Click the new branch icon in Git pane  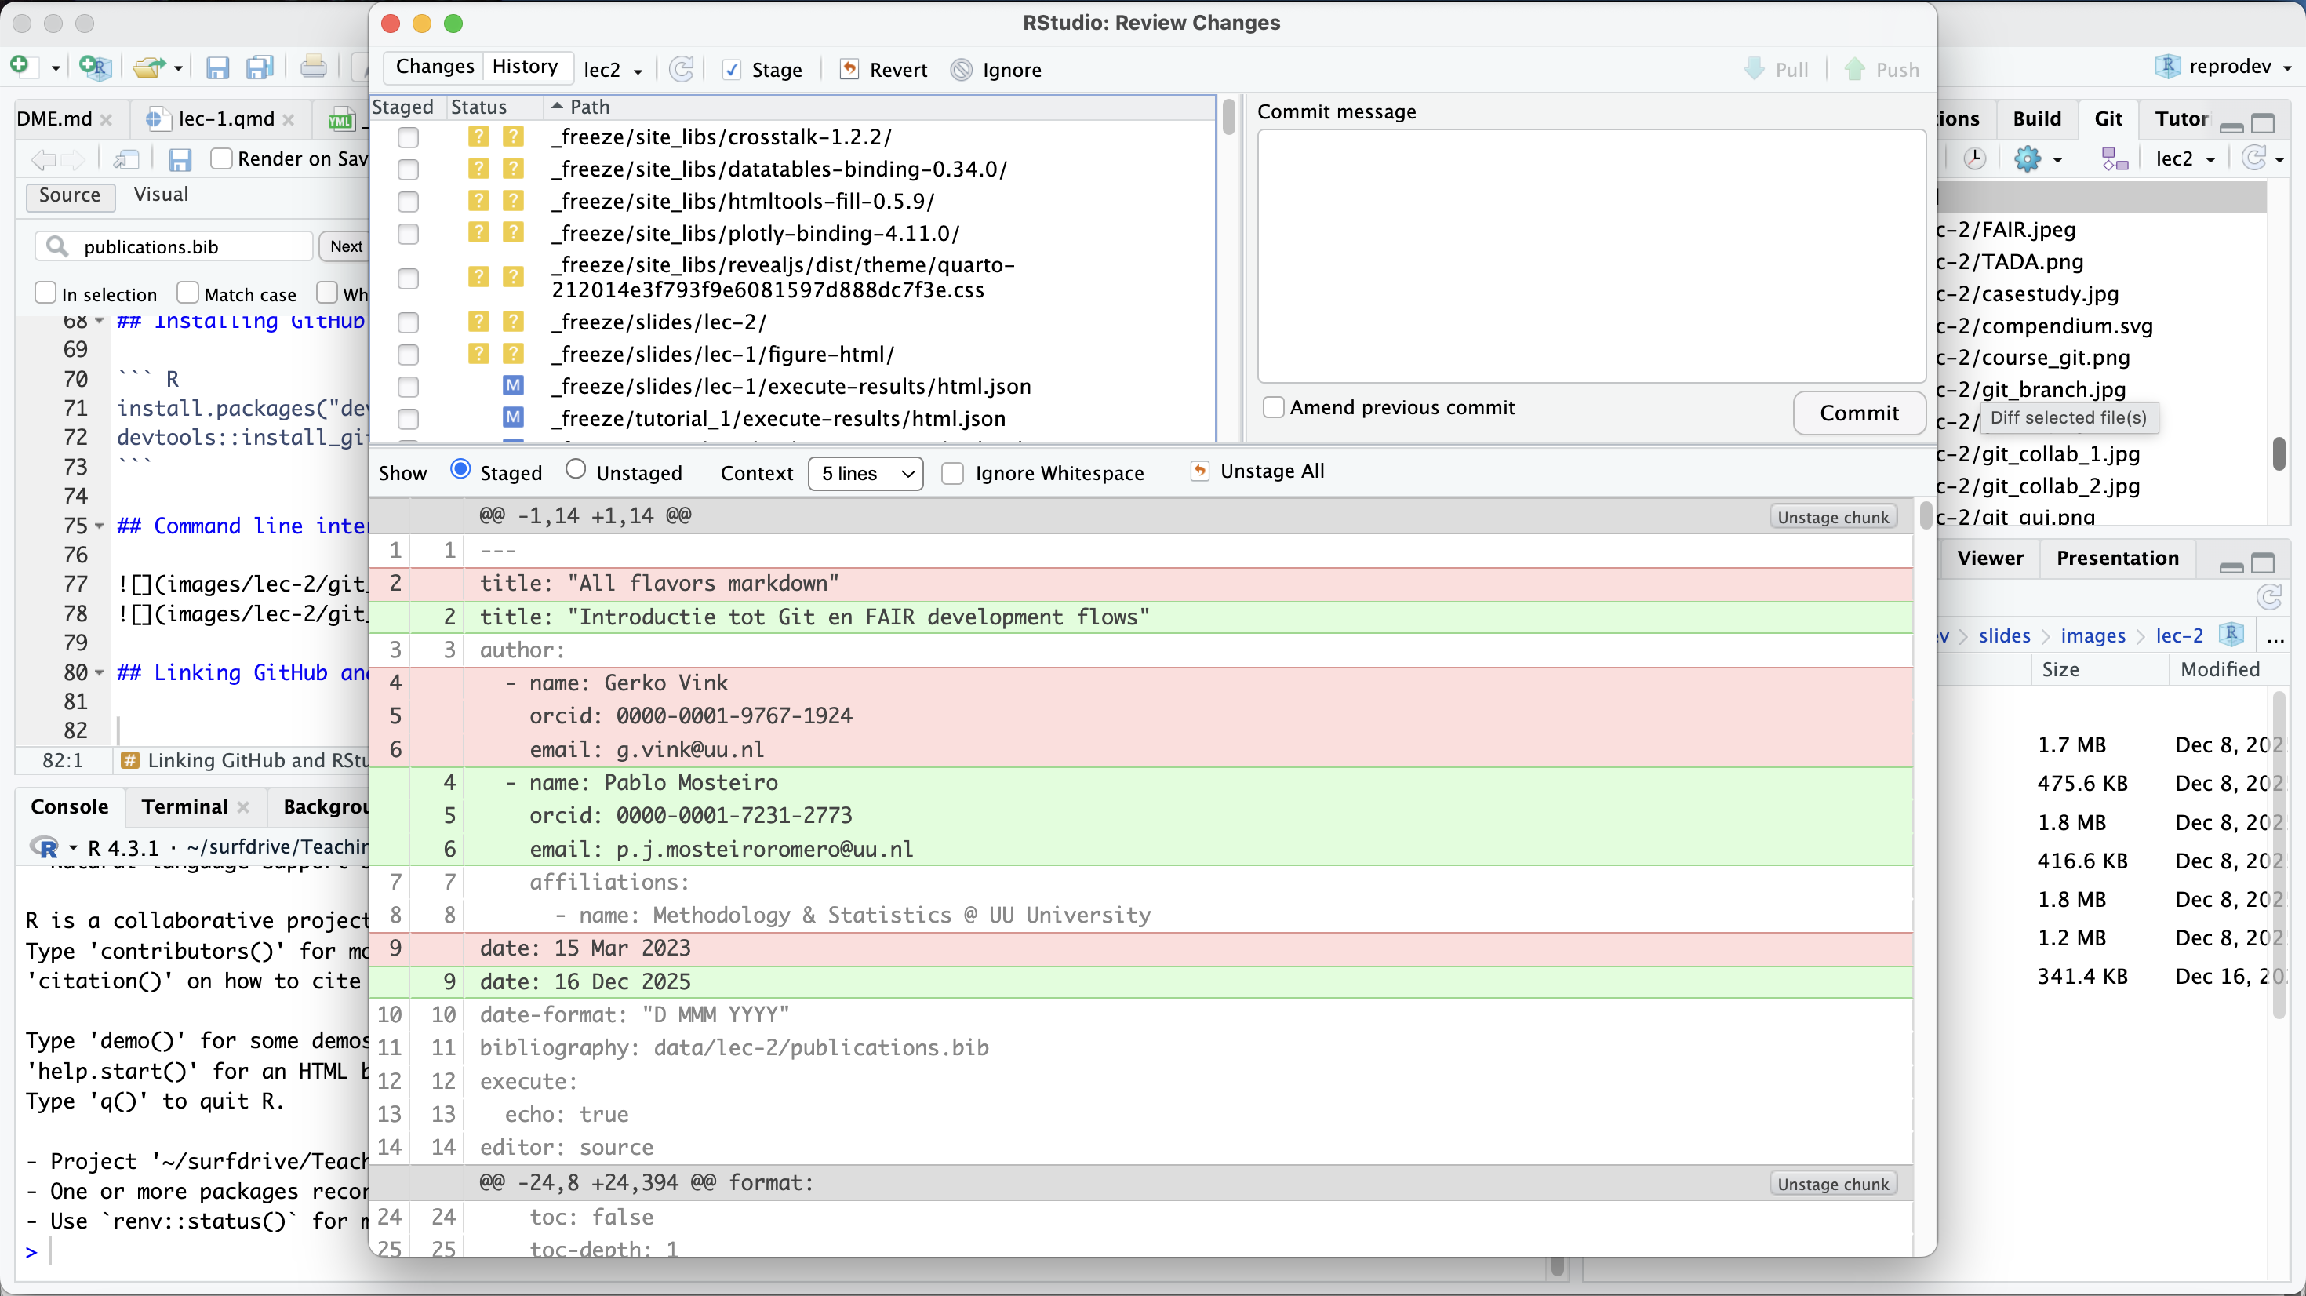point(2115,159)
